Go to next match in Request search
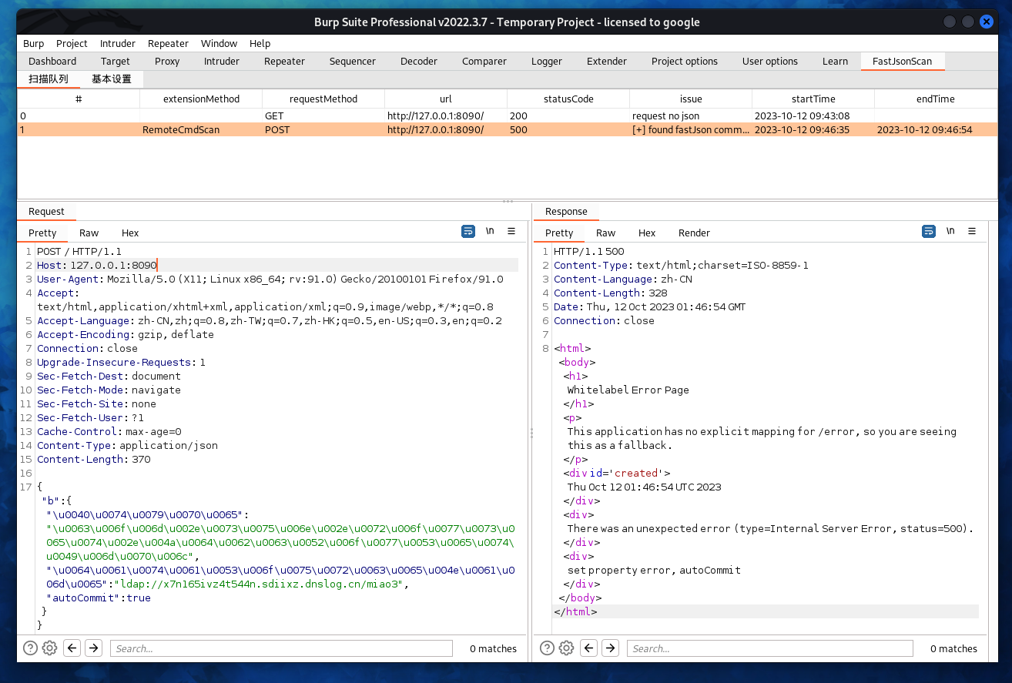This screenshot has height=683, width=1012. [x=93, y=648]
